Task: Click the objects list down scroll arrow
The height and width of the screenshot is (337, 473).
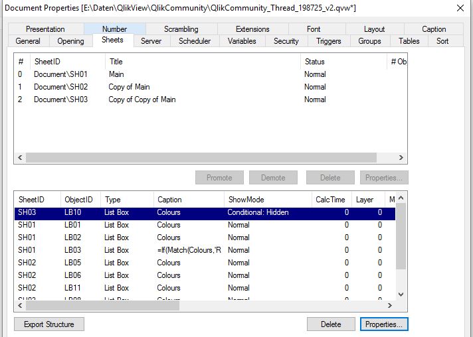Action: click(x=401, y=295)
